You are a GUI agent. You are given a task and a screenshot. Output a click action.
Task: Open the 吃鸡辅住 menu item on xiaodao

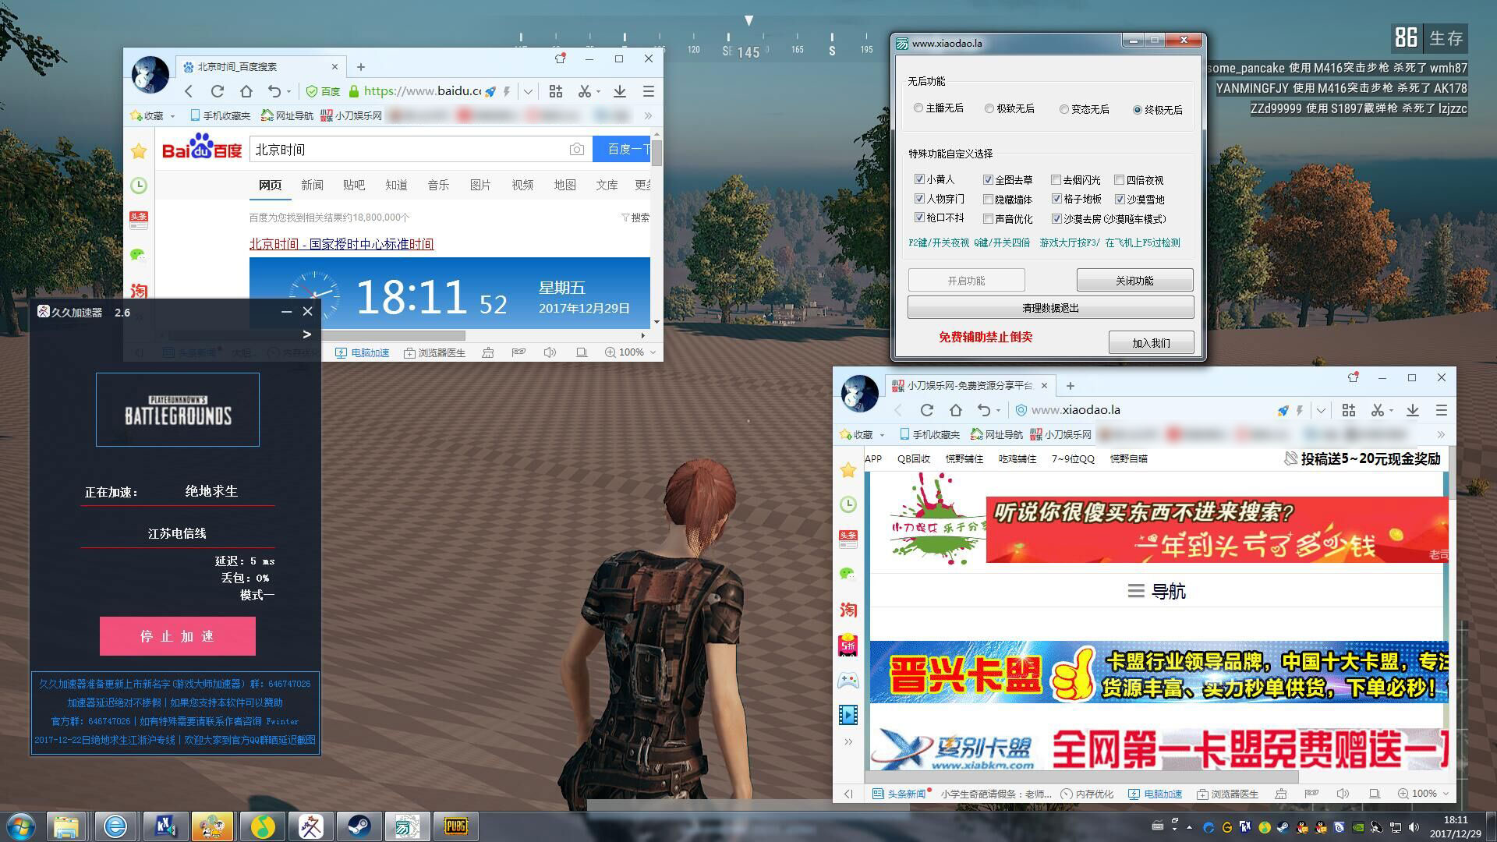[x=1017, y=459]
